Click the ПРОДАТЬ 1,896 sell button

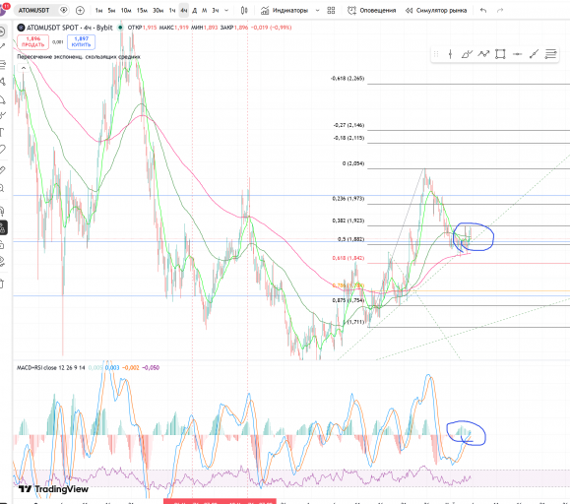click(x=32, y=41)
